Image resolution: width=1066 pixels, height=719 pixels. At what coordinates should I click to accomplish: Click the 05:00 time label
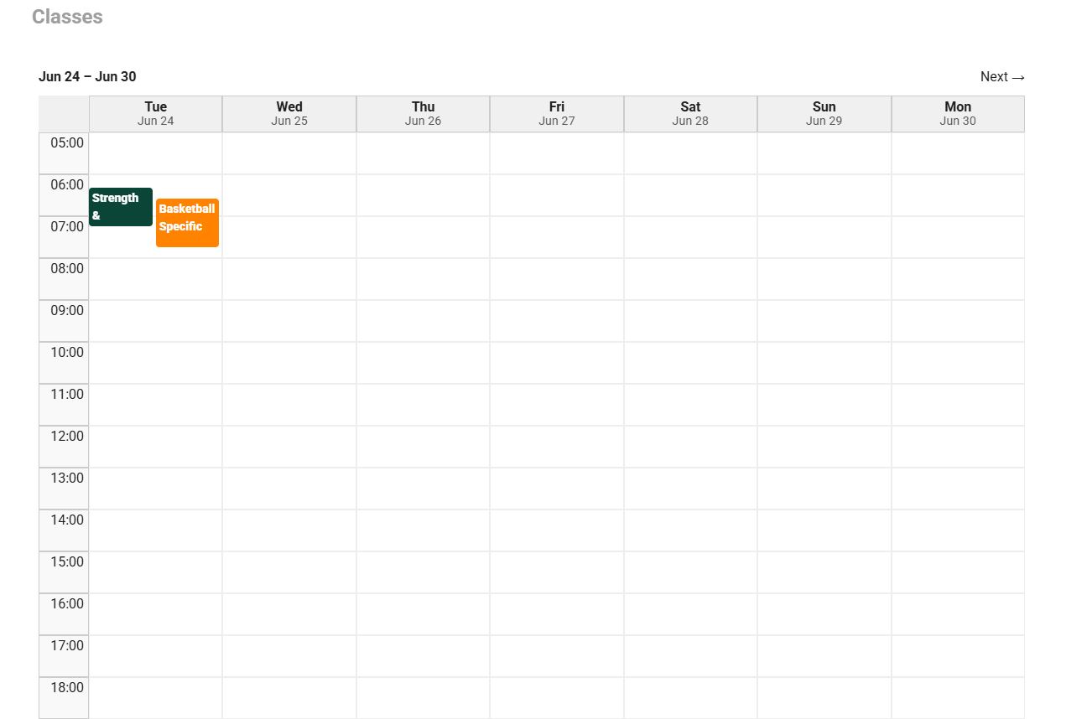click(67, 143)
